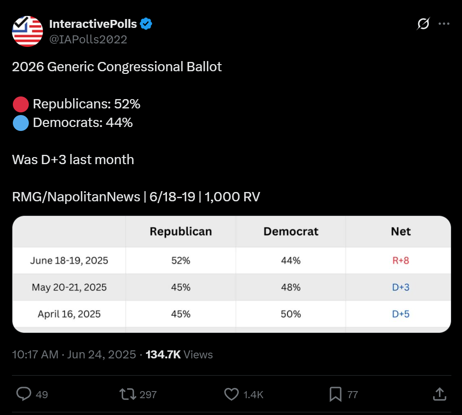This screenshot has width=462, height=415.
Task: Open InteractivePolls profile avatar
Action: tap(27, 31)
